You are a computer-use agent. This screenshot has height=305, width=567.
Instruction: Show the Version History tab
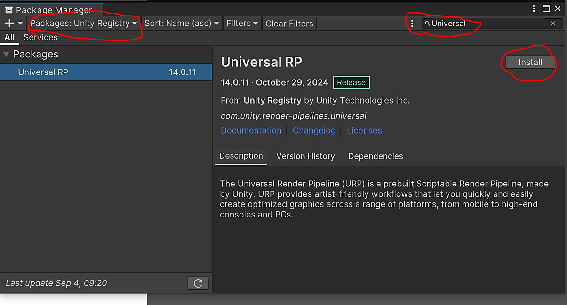[305, 156]
